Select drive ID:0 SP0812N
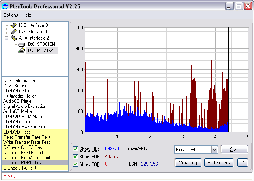 (41, 44)
